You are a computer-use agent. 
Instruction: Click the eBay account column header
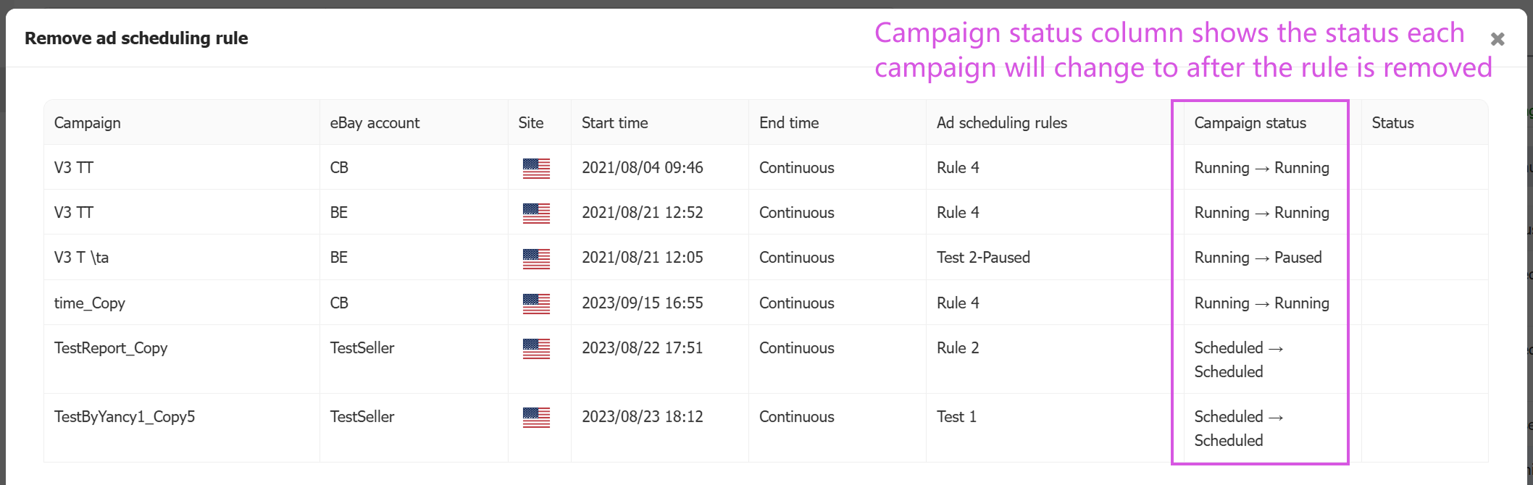(375, 123)
